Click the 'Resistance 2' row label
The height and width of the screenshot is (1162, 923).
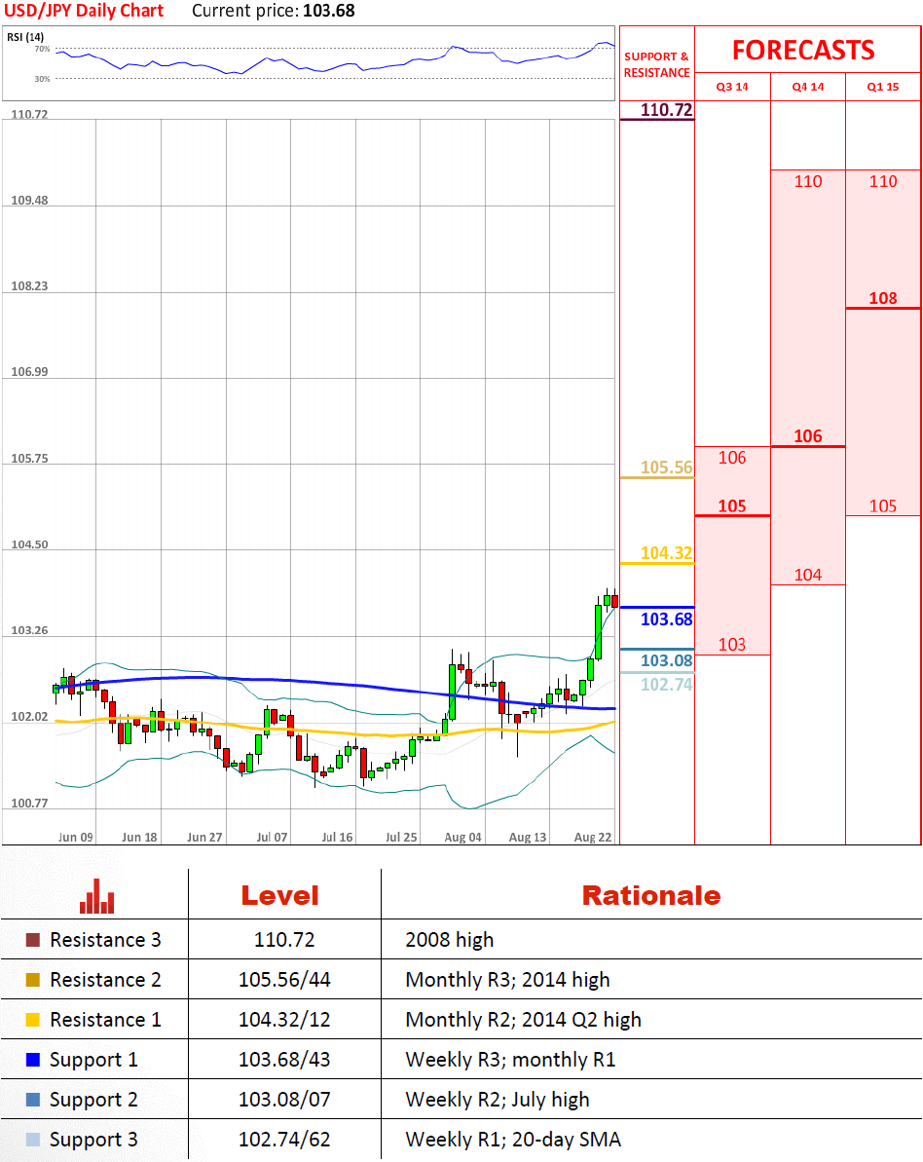click(x=105, y=980)
